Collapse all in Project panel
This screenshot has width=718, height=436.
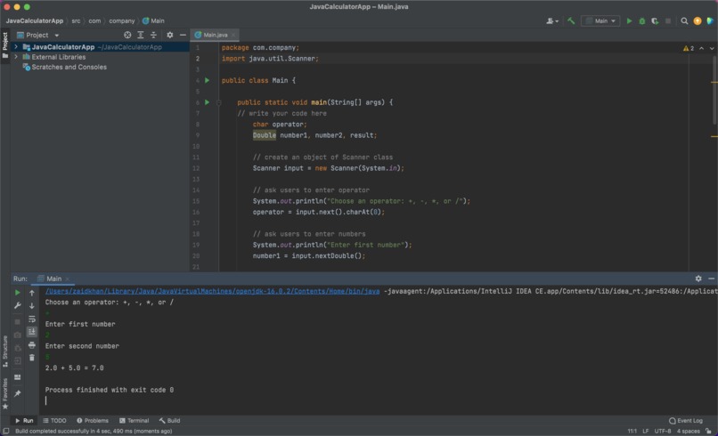point(153,35)
